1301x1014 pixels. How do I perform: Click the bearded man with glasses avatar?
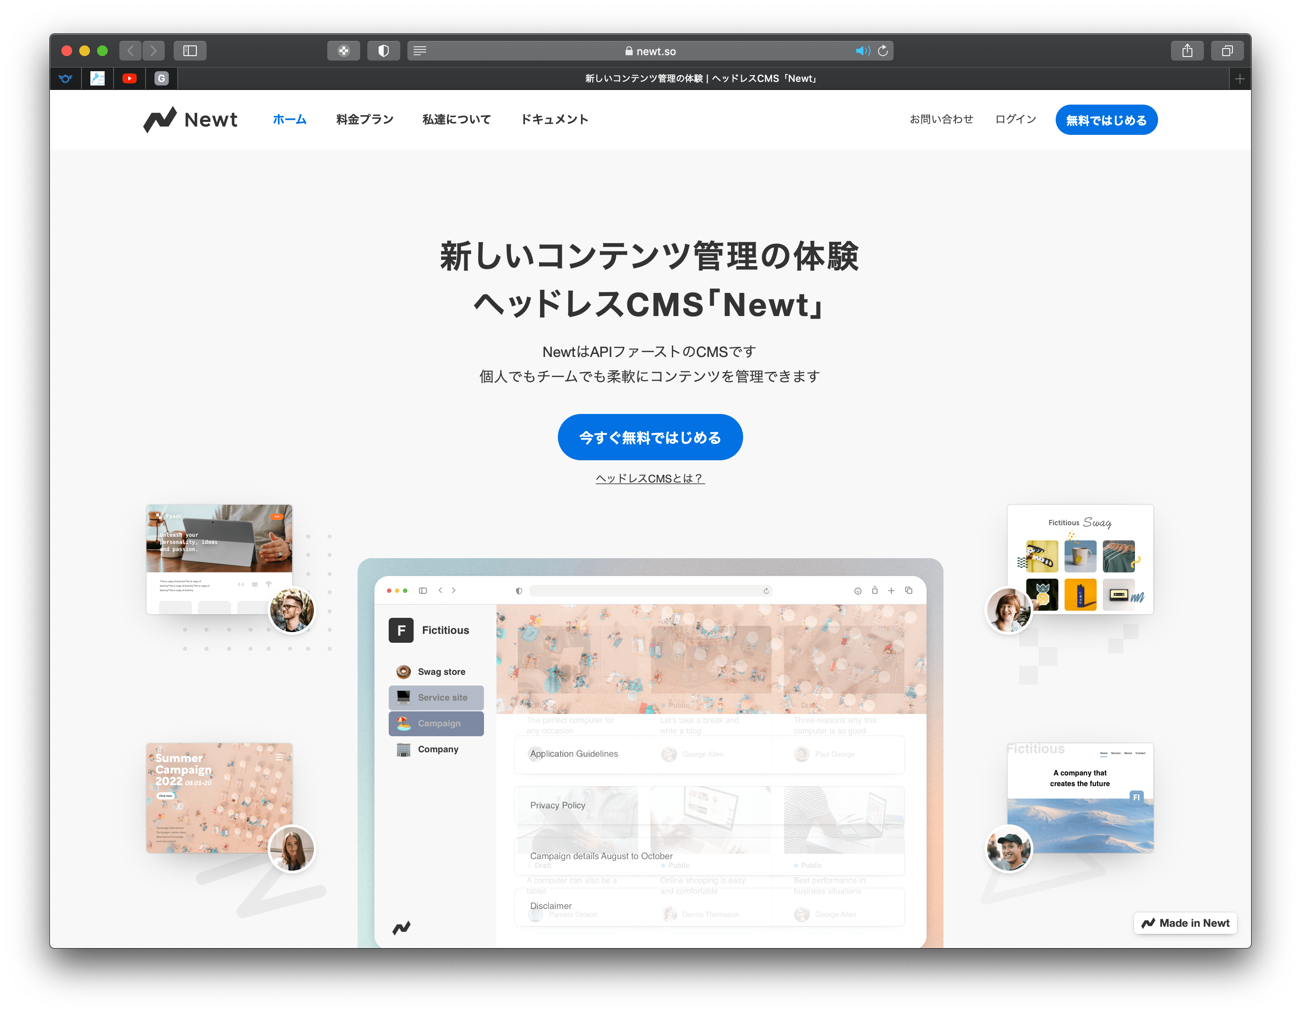(x=292, y=610)
